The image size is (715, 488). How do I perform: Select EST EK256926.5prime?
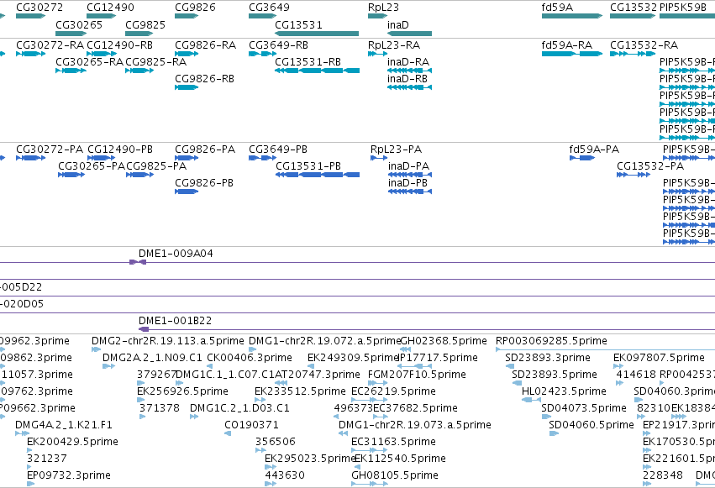(140, 400)
